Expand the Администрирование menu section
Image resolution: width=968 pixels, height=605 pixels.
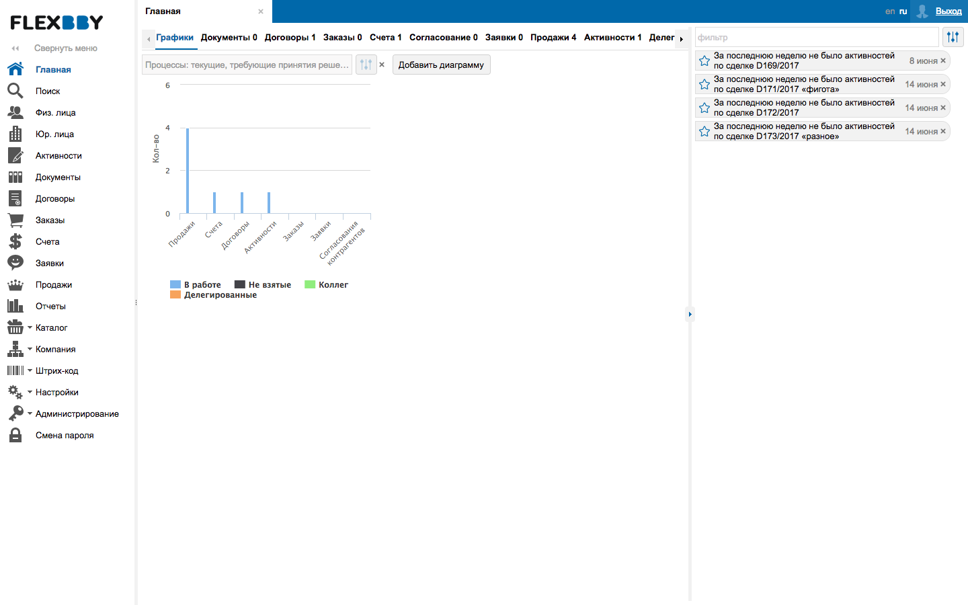(30, 413)
